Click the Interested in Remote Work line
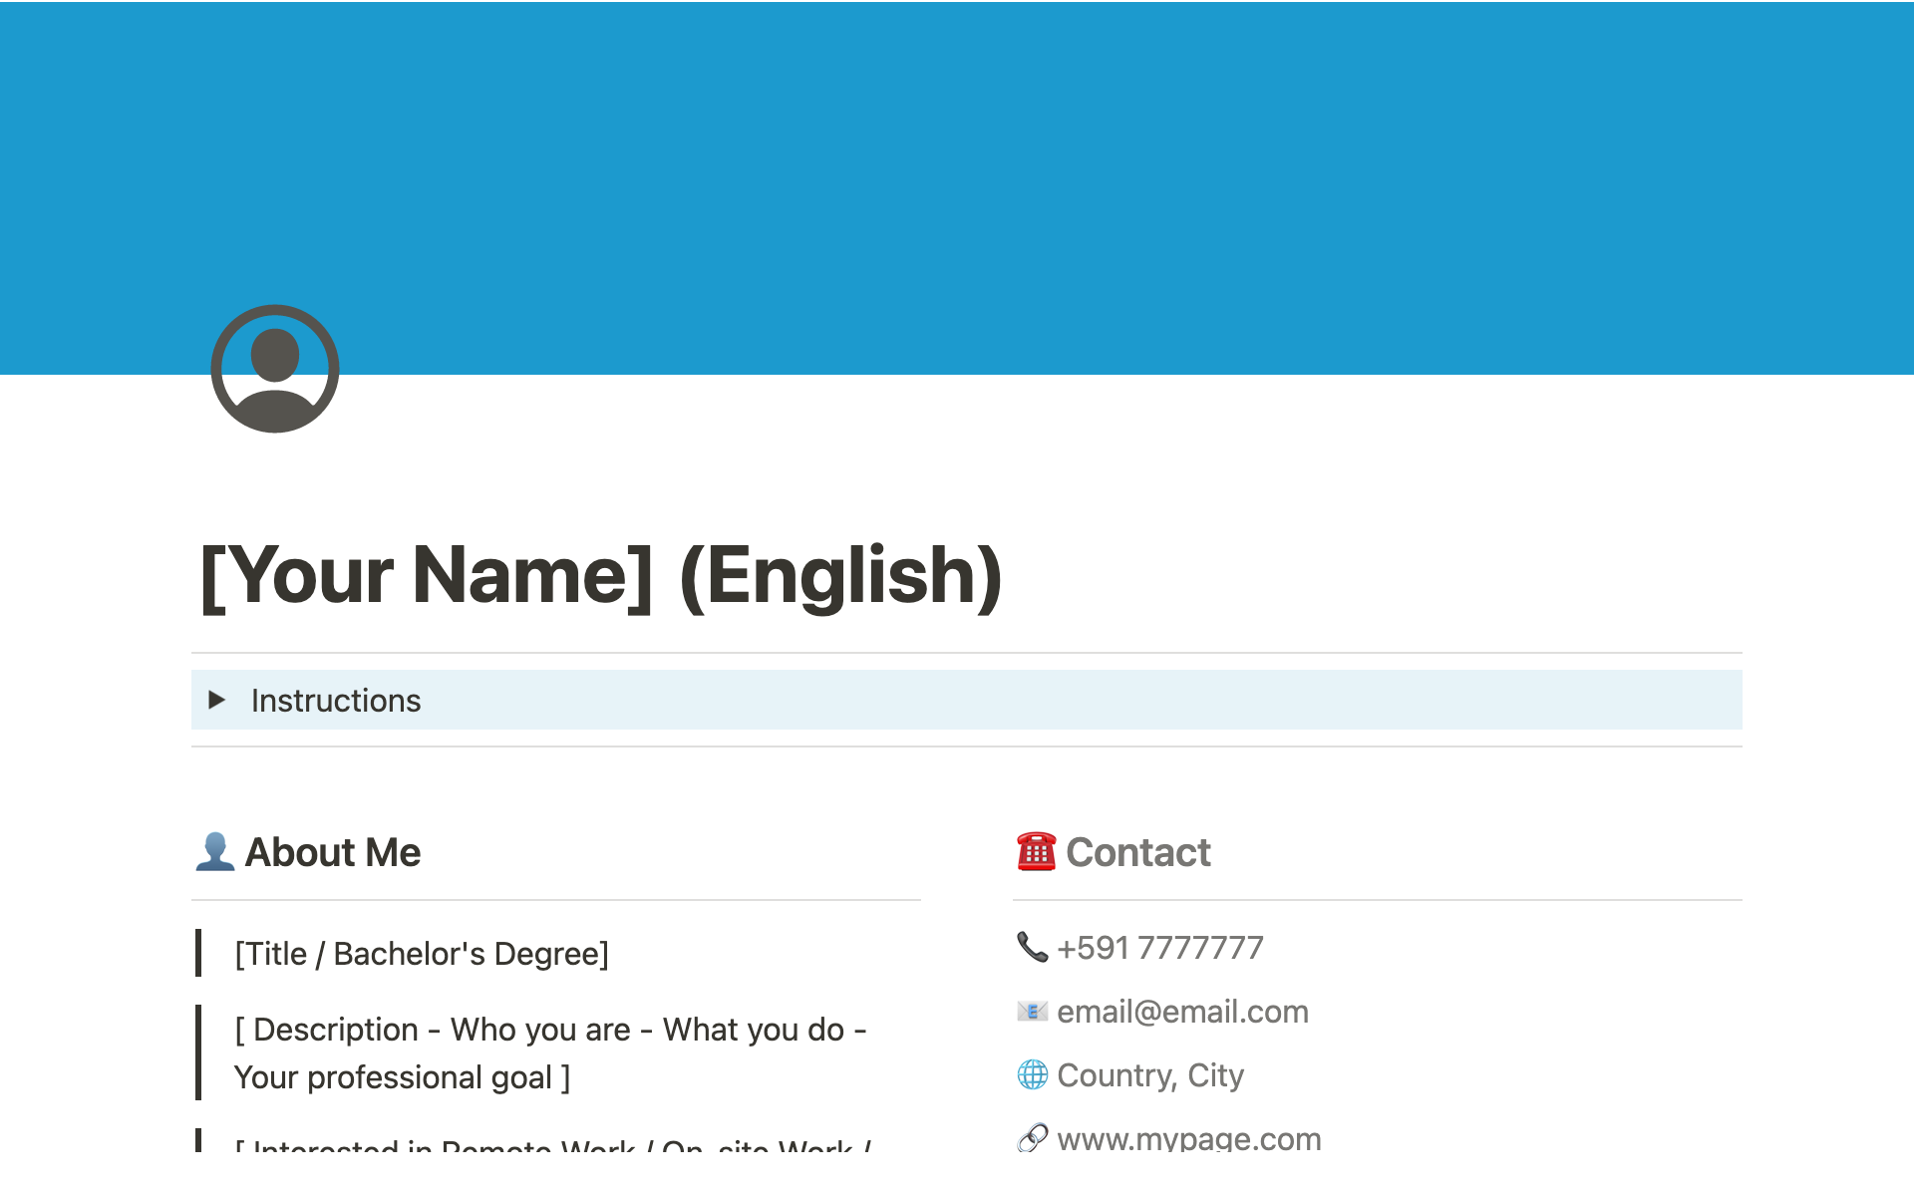 click(553, 1144)
